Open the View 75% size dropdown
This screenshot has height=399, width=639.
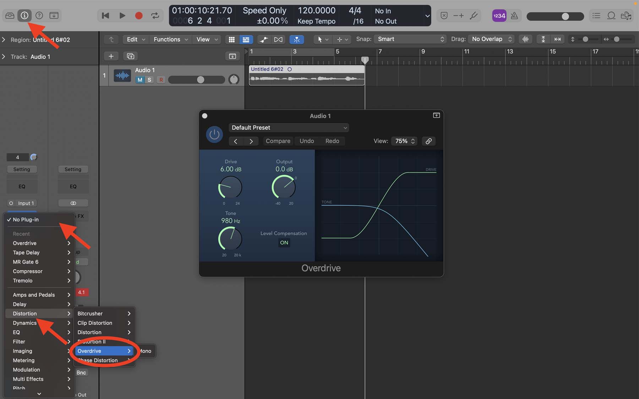(404, 141)
